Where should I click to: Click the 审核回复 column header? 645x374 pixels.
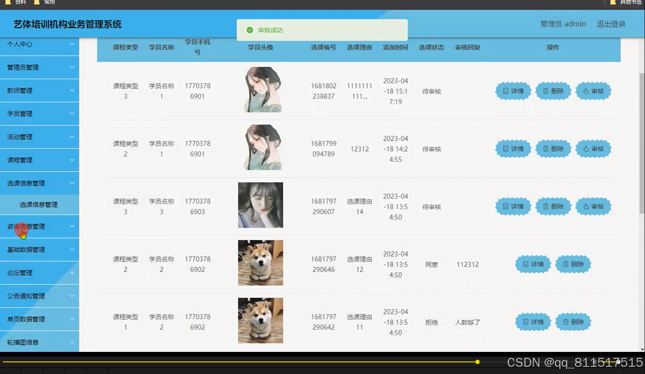tap(468, 47)
